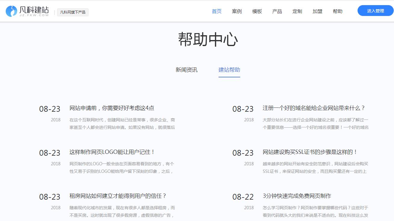The image size is (394, 221).
Task: Open article 3分钟快速完成免费网页制作
Action: pos(297,196)
